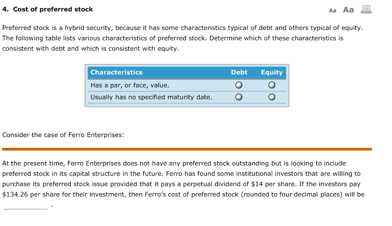The image size is (392, 226).
Task: Click the Characteristics column header
Action: [116, 72]
